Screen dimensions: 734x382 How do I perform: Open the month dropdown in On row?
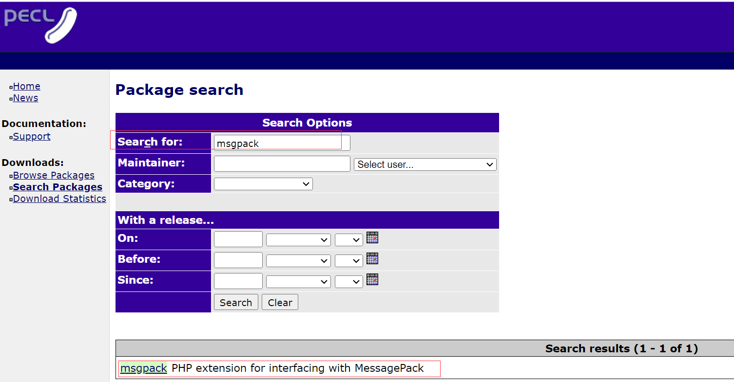pos(298,240)
